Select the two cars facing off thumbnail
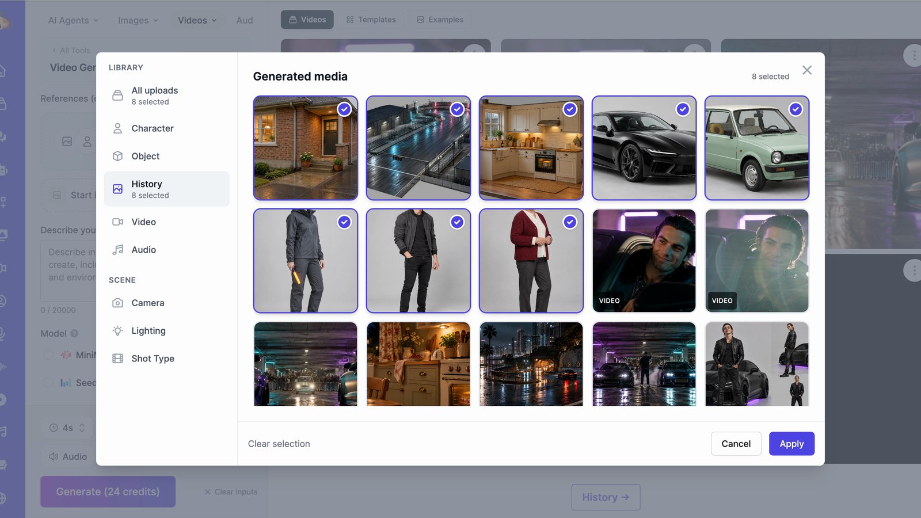Screen dimensions: 921x518 click(644, 364)
